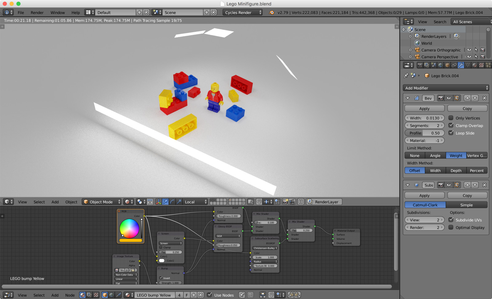Click the outliner Search menu
This screenshot has height=299, width=492.
[440, 22]
